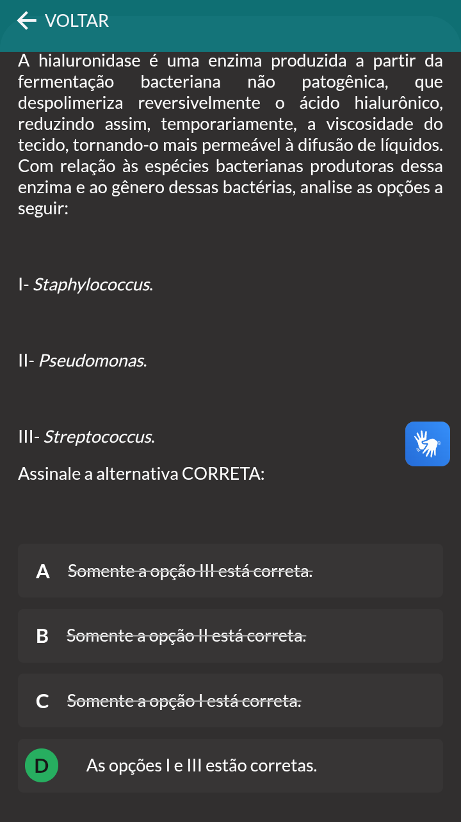Click statement II- Pseudomonas
Screen dimensions: 461x822
(x=83, y=361)
